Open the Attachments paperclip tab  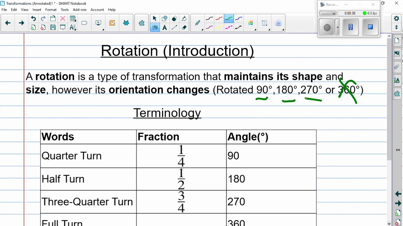397,67
